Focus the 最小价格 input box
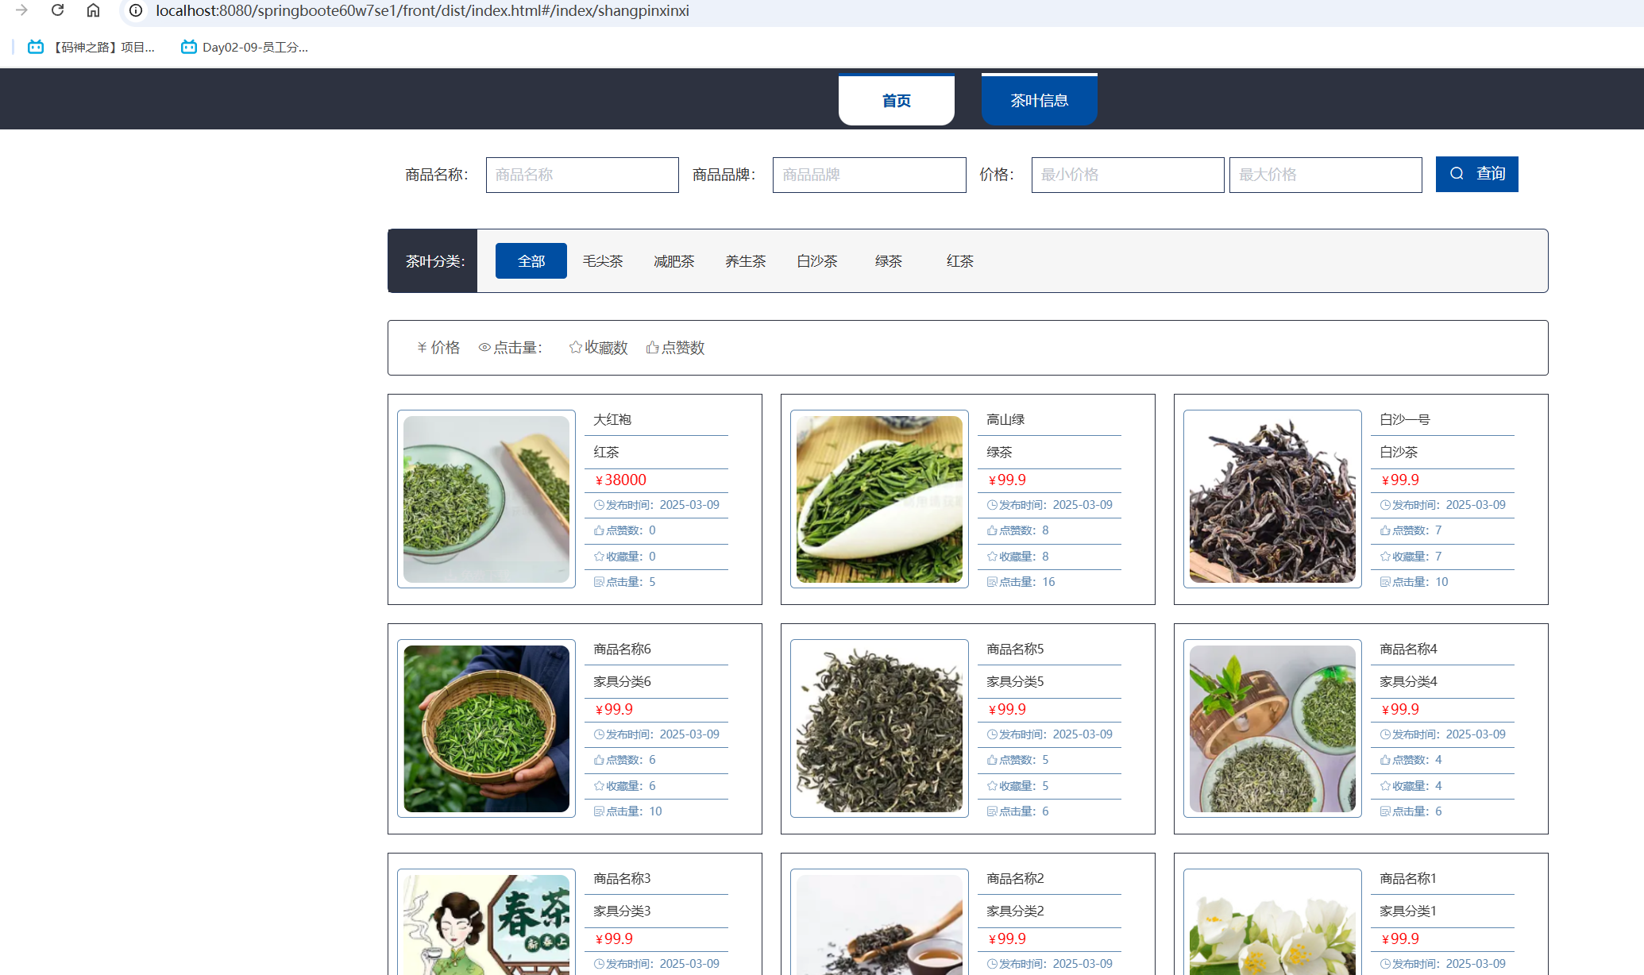The height and width of the screenshot is (975, 1644). [1127, 175]
